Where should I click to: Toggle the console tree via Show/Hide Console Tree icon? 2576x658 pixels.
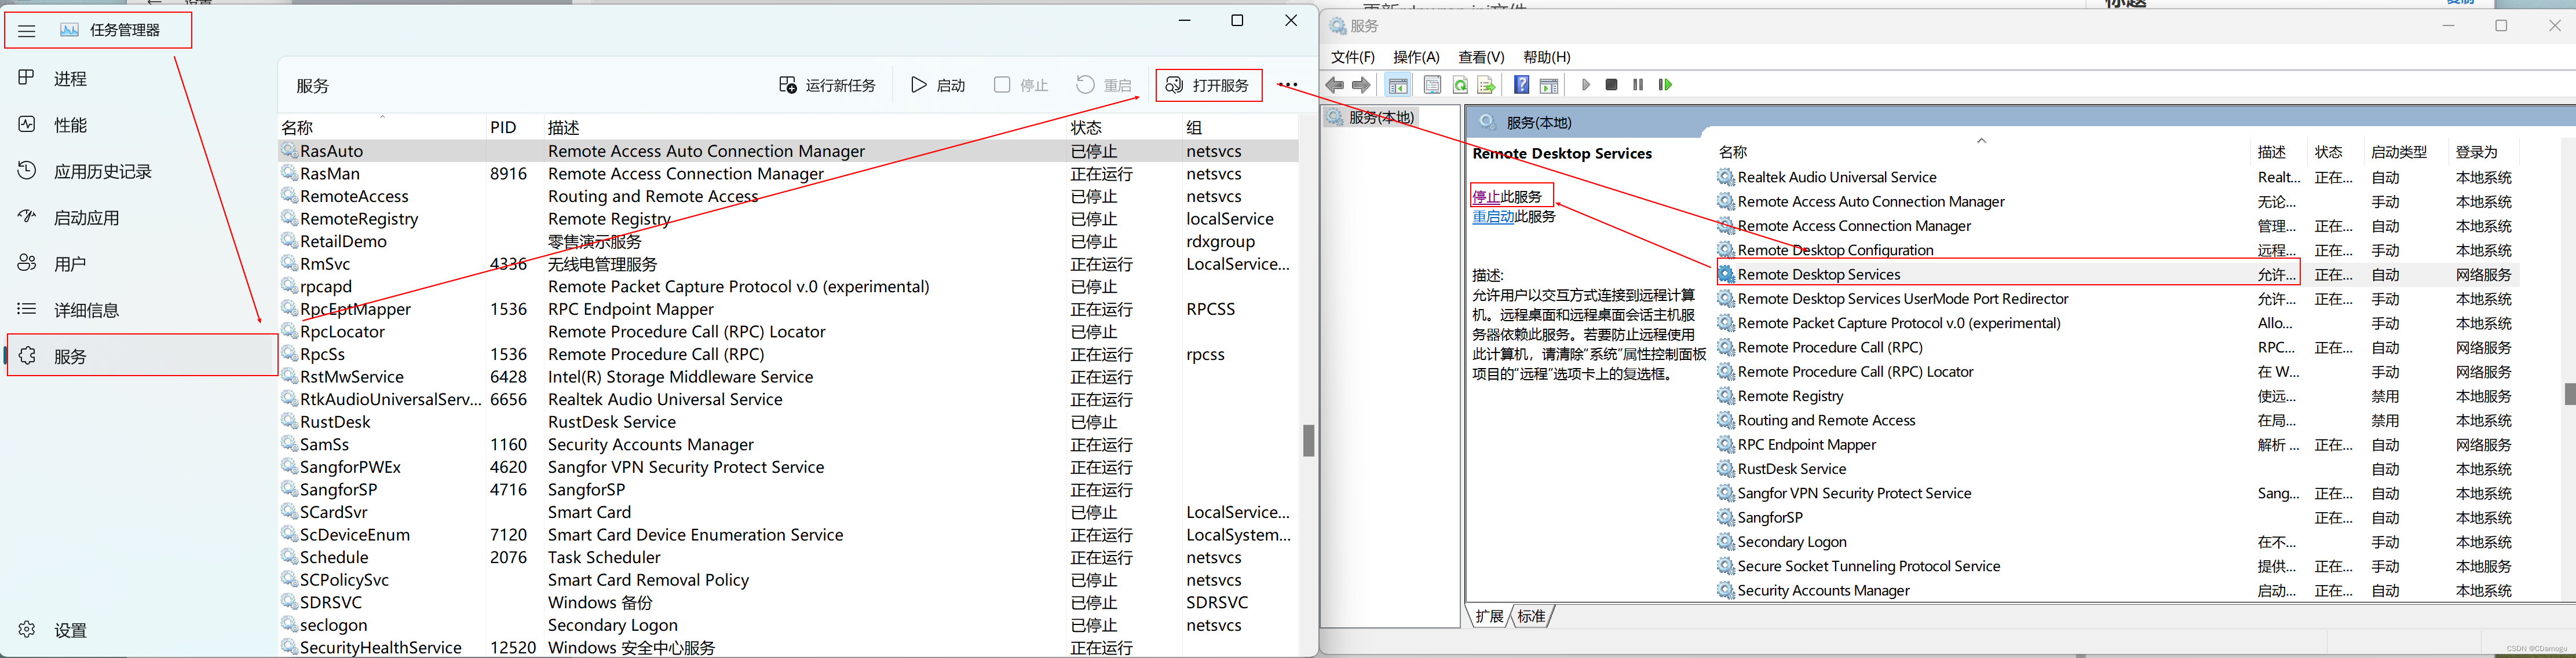pyautogui.click(x=1397, y=85)
